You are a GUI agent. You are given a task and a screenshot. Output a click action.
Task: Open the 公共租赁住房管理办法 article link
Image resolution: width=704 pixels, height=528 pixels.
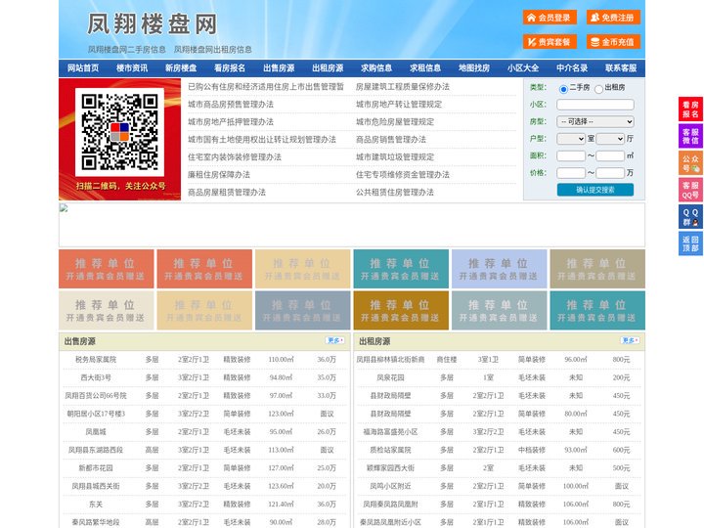395,193
